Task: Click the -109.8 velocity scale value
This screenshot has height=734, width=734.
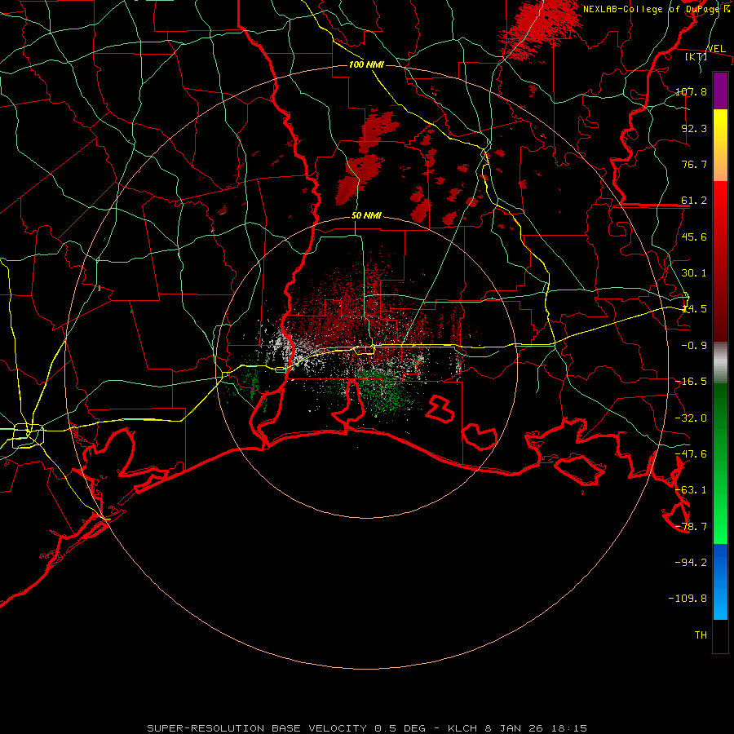Action: (x=688, y=599)
